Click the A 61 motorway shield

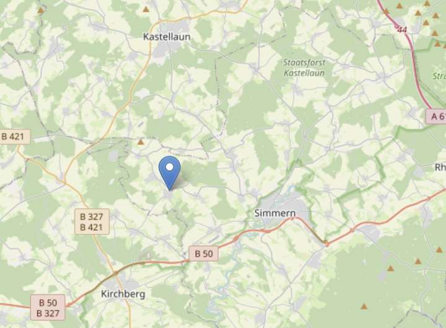click(436, 116)
